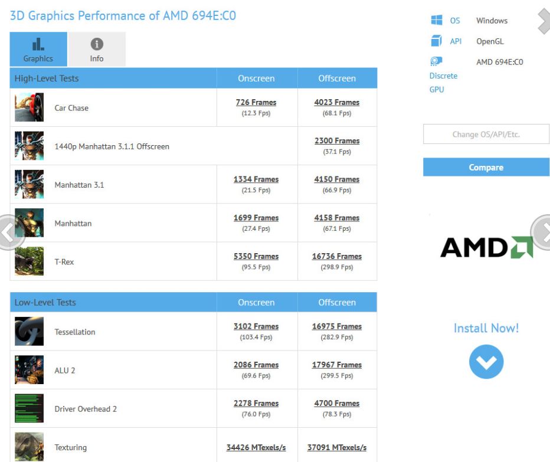Click Manhattan 3.1 onscreen 1334 Frames link
Image resolution: width=550 pixels, height=462 pixels.
coord(256,179)
